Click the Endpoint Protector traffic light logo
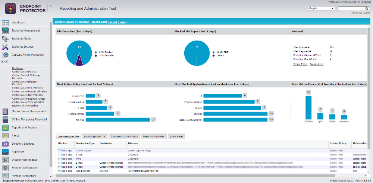Image resolution: width=373 pixels, height=183 pixels. click(x=10, y=9)
